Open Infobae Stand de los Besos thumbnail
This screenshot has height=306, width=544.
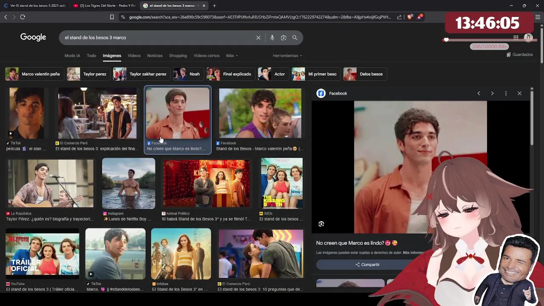point(181,254)
